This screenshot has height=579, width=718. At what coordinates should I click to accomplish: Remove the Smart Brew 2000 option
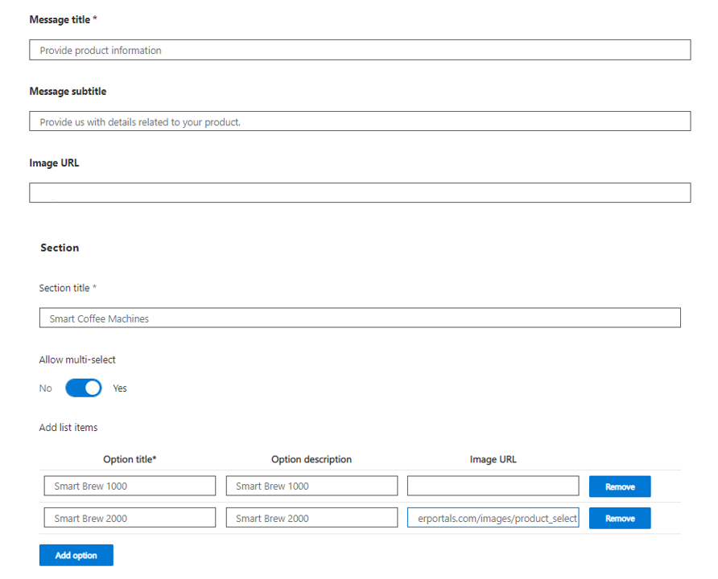point(620,518)
